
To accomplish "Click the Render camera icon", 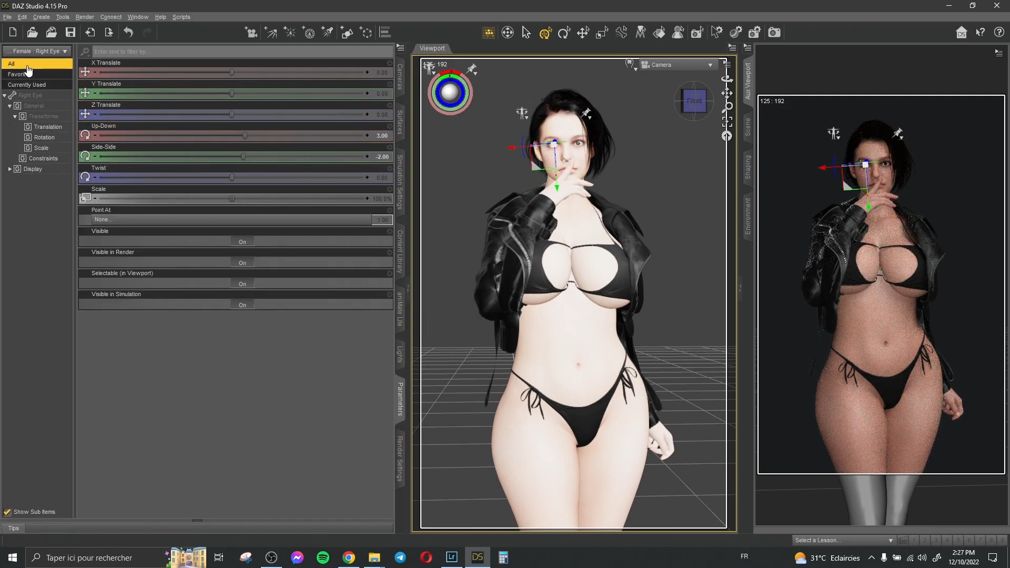I will point(774,33).
